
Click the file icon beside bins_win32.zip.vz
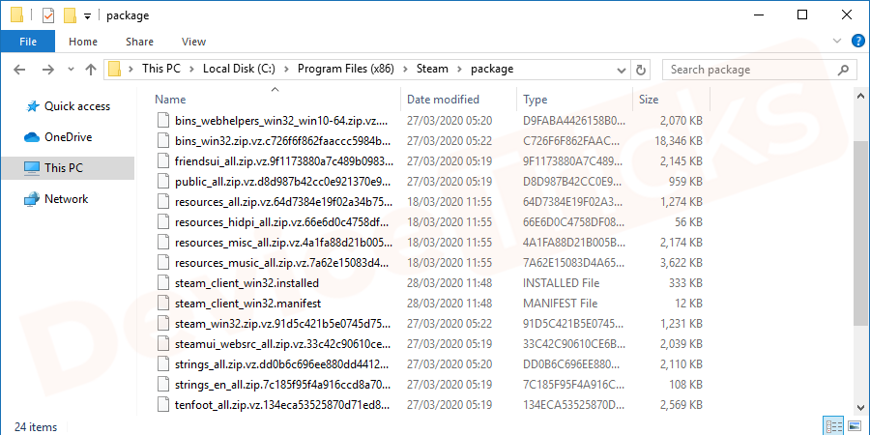point(162,141)
